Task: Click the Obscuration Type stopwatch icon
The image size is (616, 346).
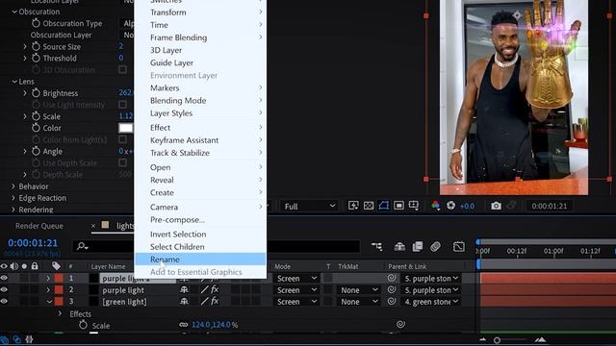Action: click(x=36, y=23)
